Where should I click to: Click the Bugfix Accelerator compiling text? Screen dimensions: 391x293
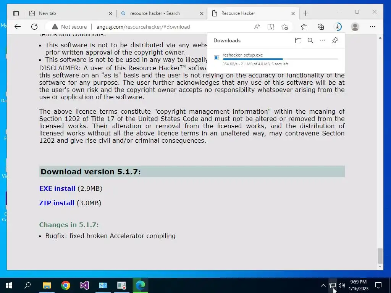110,236
